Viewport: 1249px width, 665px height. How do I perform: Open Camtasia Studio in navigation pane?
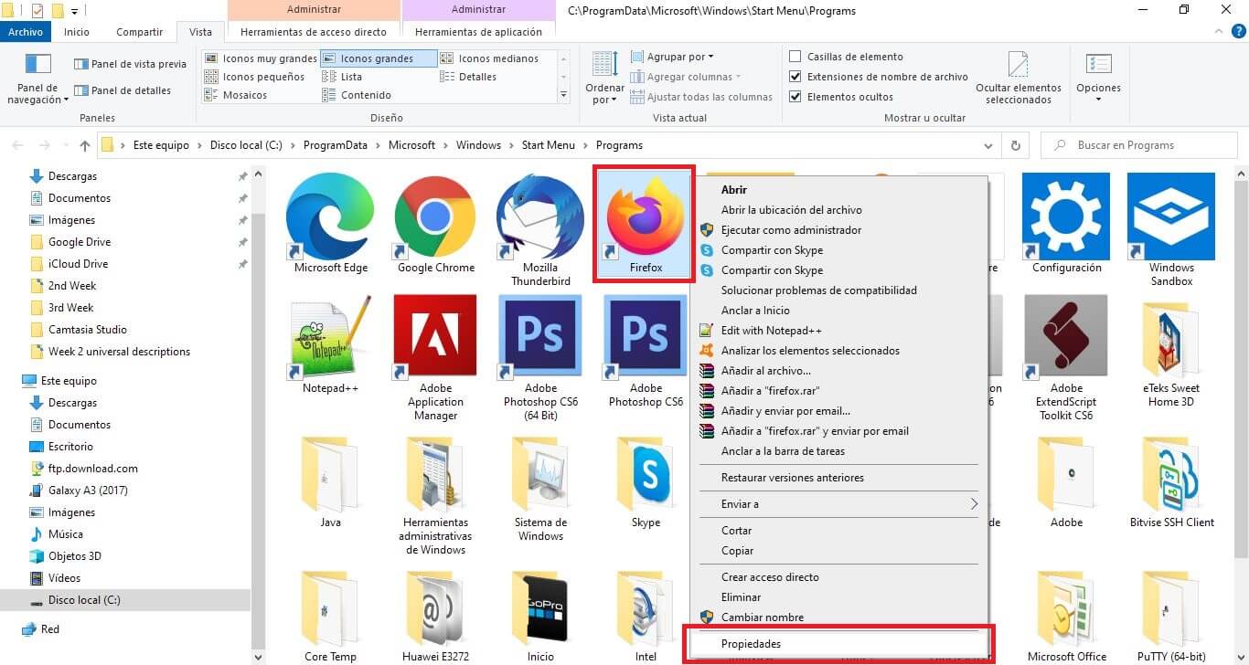[88, 330]
